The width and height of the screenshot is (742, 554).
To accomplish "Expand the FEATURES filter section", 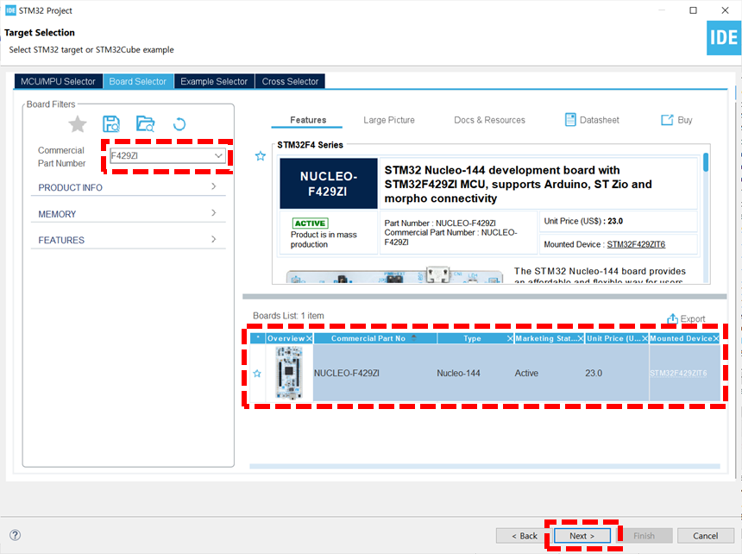I will [x=128, y=240].
